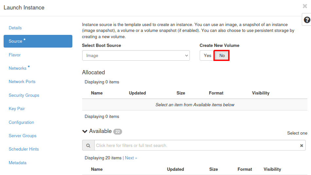Click the Next » pagination link

(x=131, y=158)
